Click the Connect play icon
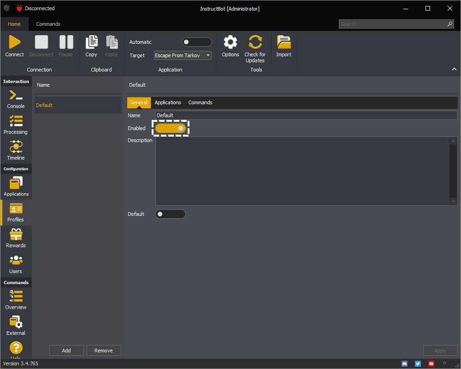Image resolution: width=461 pixels, height=369 pixels. pyautogui.click(x=14, y=42)
